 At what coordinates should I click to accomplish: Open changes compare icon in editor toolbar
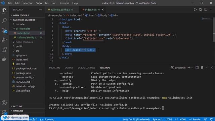coord(201,10)
